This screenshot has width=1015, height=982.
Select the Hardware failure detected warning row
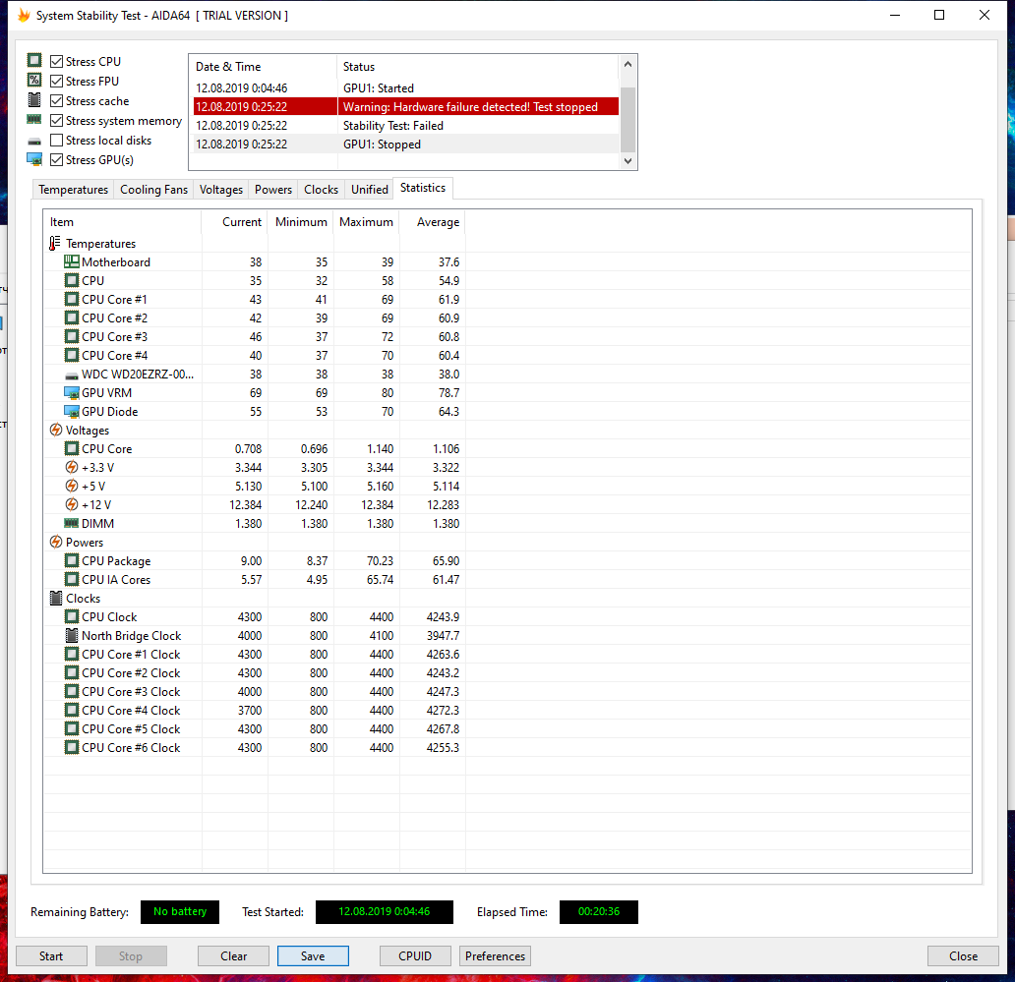[x=406, y=107]
